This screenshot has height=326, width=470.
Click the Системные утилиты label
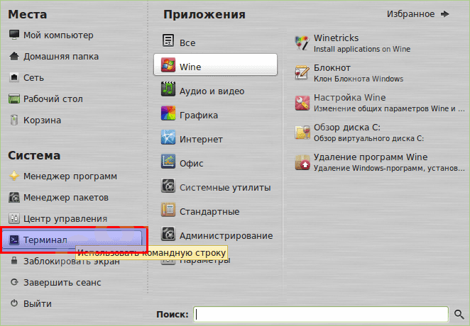point(225,188)
